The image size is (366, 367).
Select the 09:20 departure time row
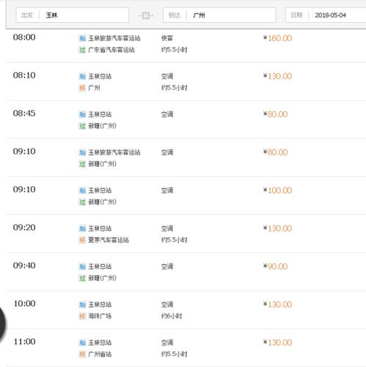click(186, 234)
